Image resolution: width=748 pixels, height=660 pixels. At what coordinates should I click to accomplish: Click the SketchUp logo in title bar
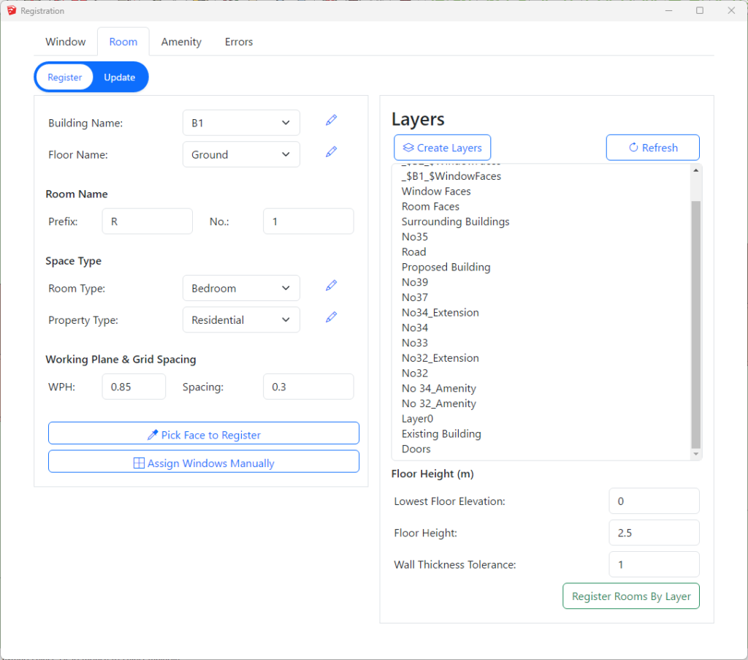[x=11, y=11]
